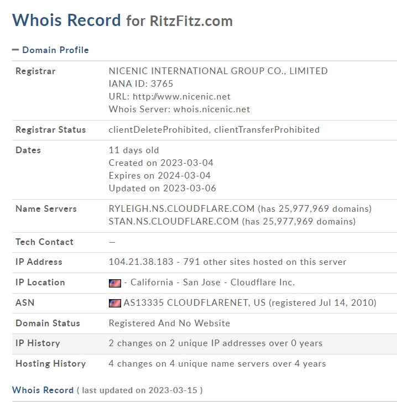The image size is (397, 402).
Task: Click the '11 days old' text
Action: click(134, 150)
